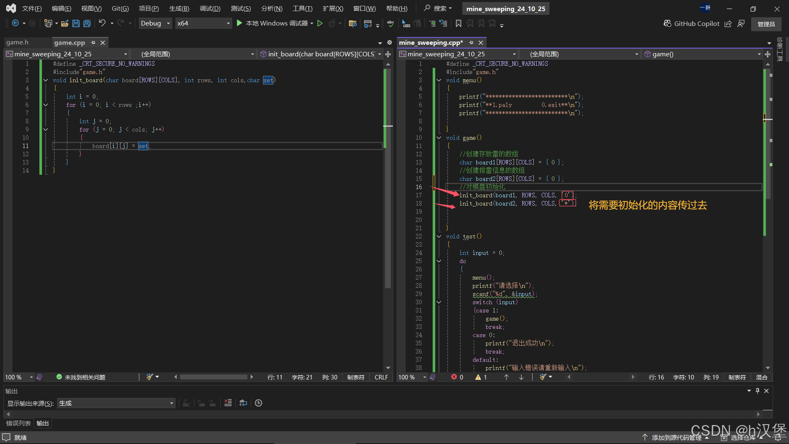The height and width of the screenshot is (444, 789).
Task: Toggle auto-hide pin on the Output panel
Action: point(757,391)
